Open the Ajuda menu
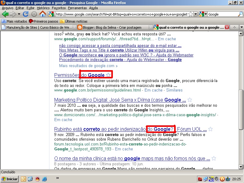This screenshot has width=244, height=183. (x=93, y=8)
